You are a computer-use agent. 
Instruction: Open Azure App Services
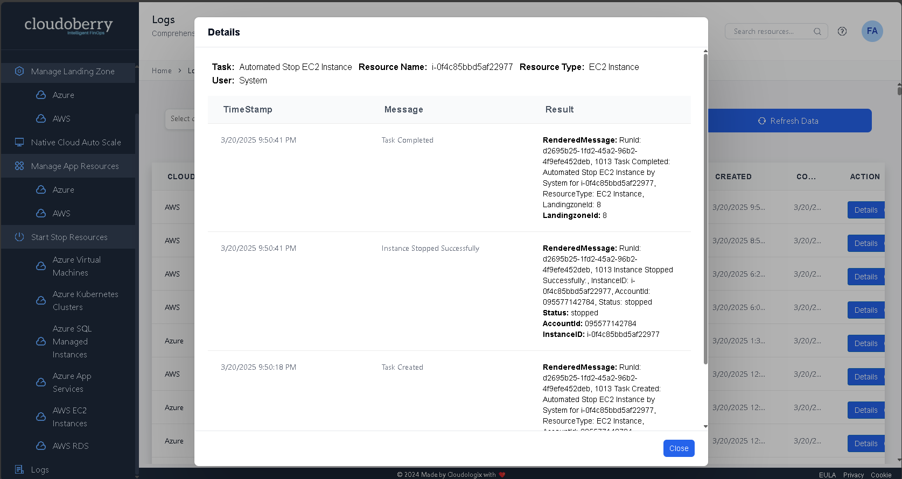pyautogui.click(x=72, y=383)
